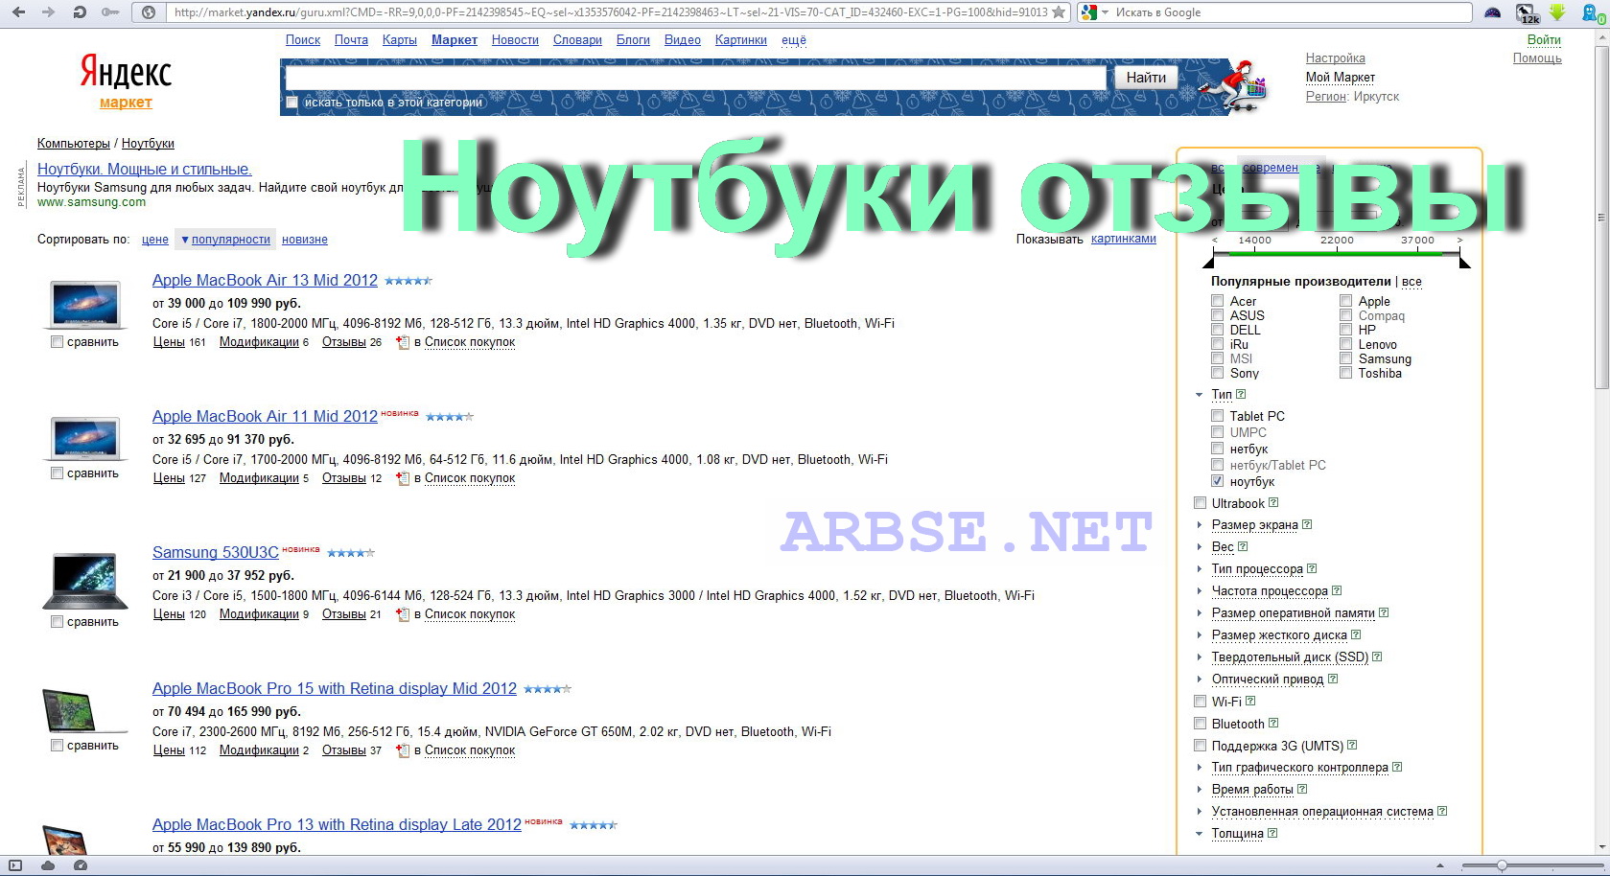Check the Apple manufacturer box
This screenshot has width=1610, height=876.
click(x=1346, y=301)
